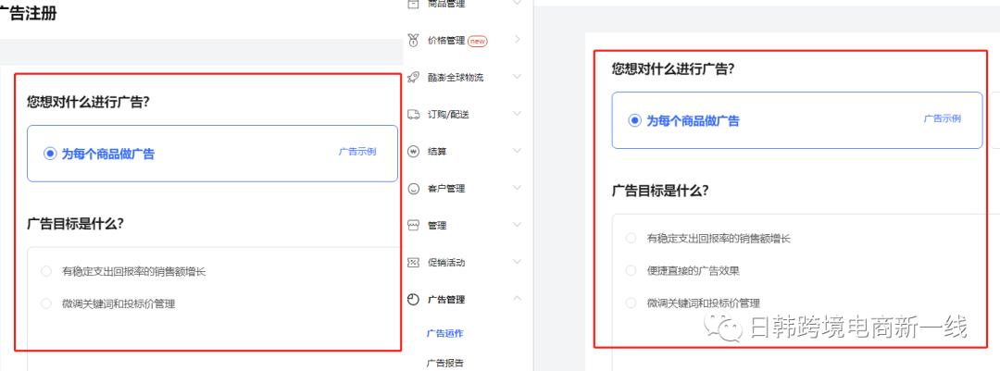
Task: Click the medal icon beside 价格管理
Action: 413,40
